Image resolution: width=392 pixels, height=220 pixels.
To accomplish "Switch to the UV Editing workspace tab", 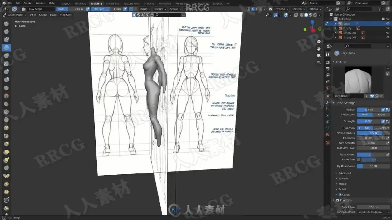I will [113, 3].
